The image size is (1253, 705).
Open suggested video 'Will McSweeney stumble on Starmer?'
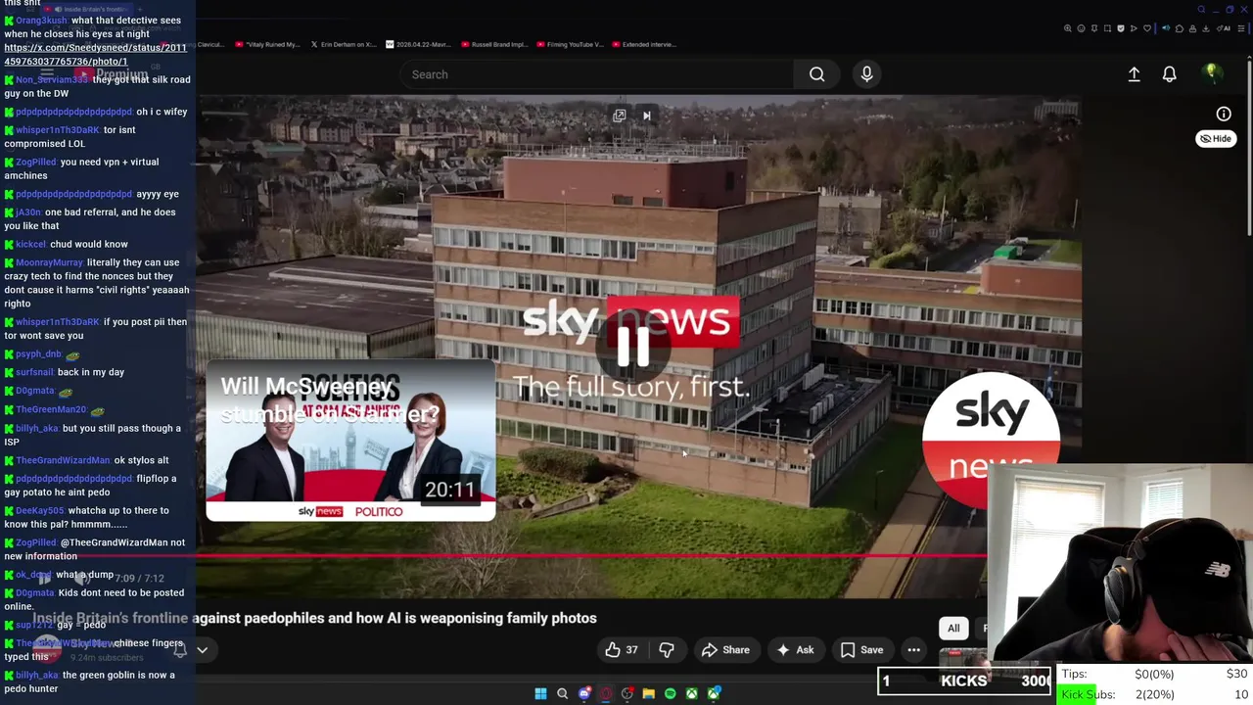(x=349, y=441)
